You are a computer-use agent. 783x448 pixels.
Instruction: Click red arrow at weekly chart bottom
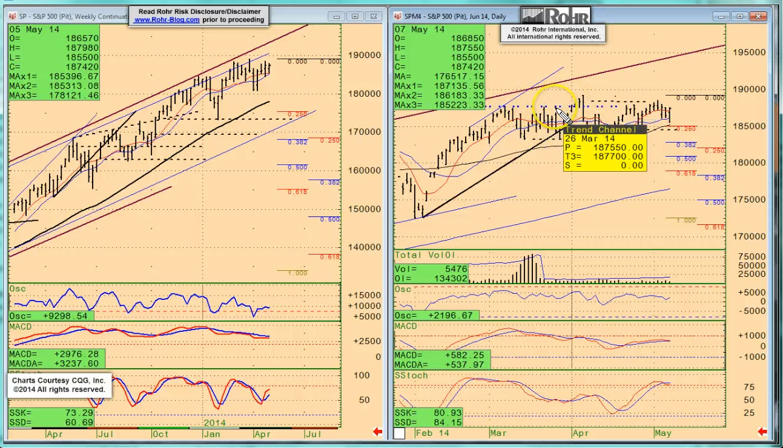pos(377,432)
